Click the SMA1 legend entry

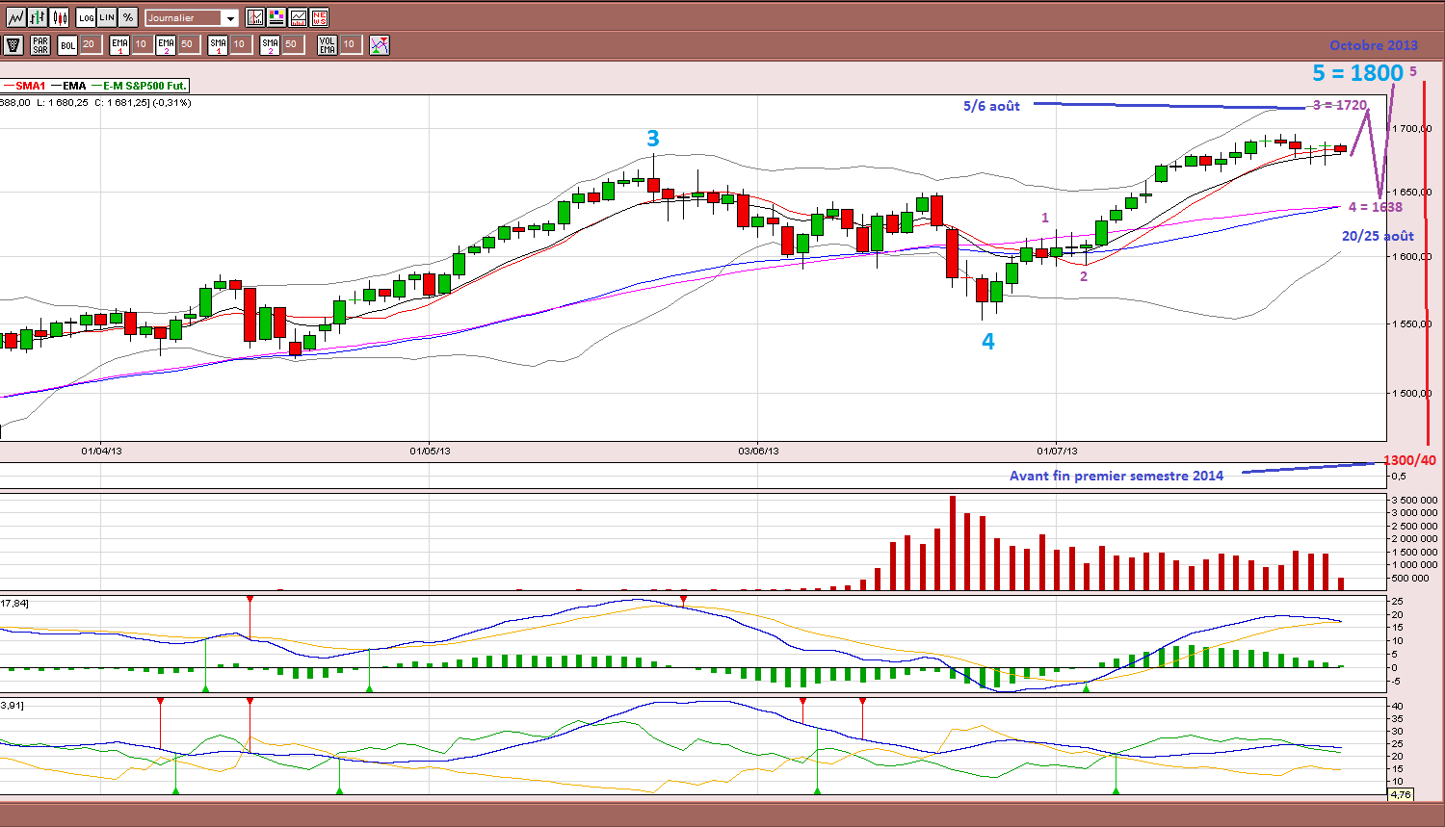(24, 86)
